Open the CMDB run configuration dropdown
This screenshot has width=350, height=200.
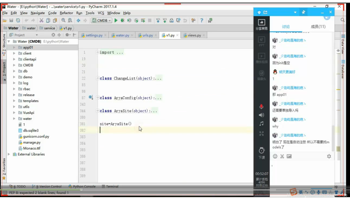click(x=102, y=20)
